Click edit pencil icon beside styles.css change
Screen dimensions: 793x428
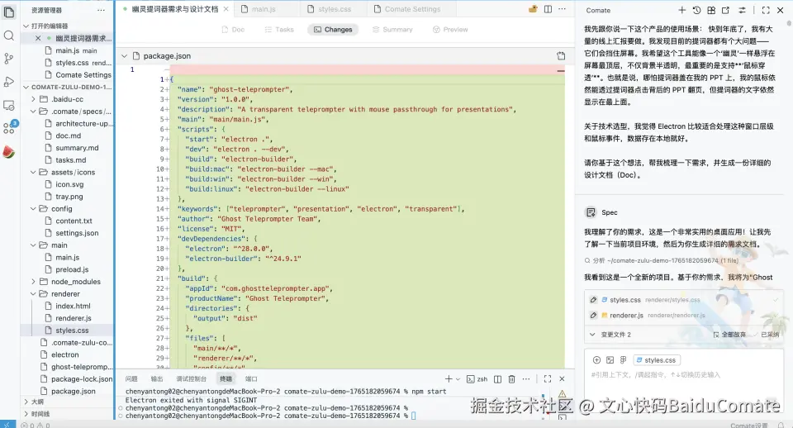point(593,300)
